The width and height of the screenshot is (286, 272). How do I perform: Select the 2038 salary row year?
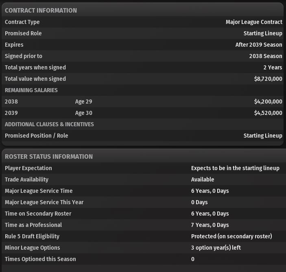click(x=11, y=101)
